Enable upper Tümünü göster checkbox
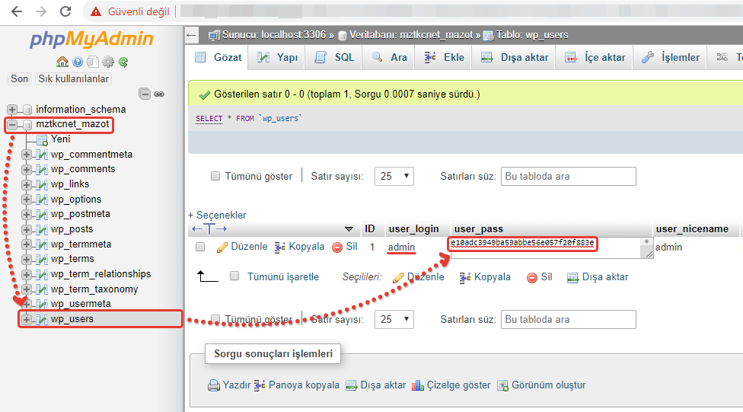This screenshot has width=743, height=412. tap(215, 176)
